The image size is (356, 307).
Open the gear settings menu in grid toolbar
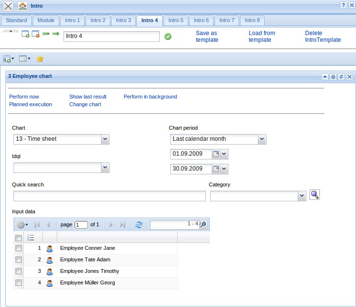[x=22, y=224]
